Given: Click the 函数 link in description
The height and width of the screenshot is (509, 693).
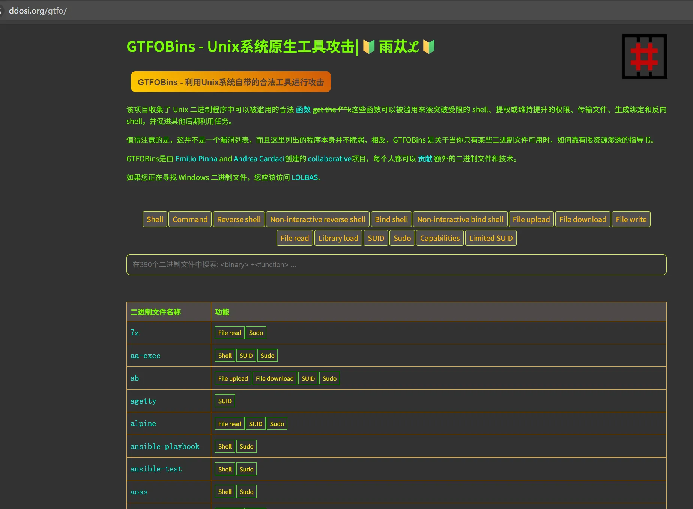Looking at the screenshot, I should tap(303, 110).
